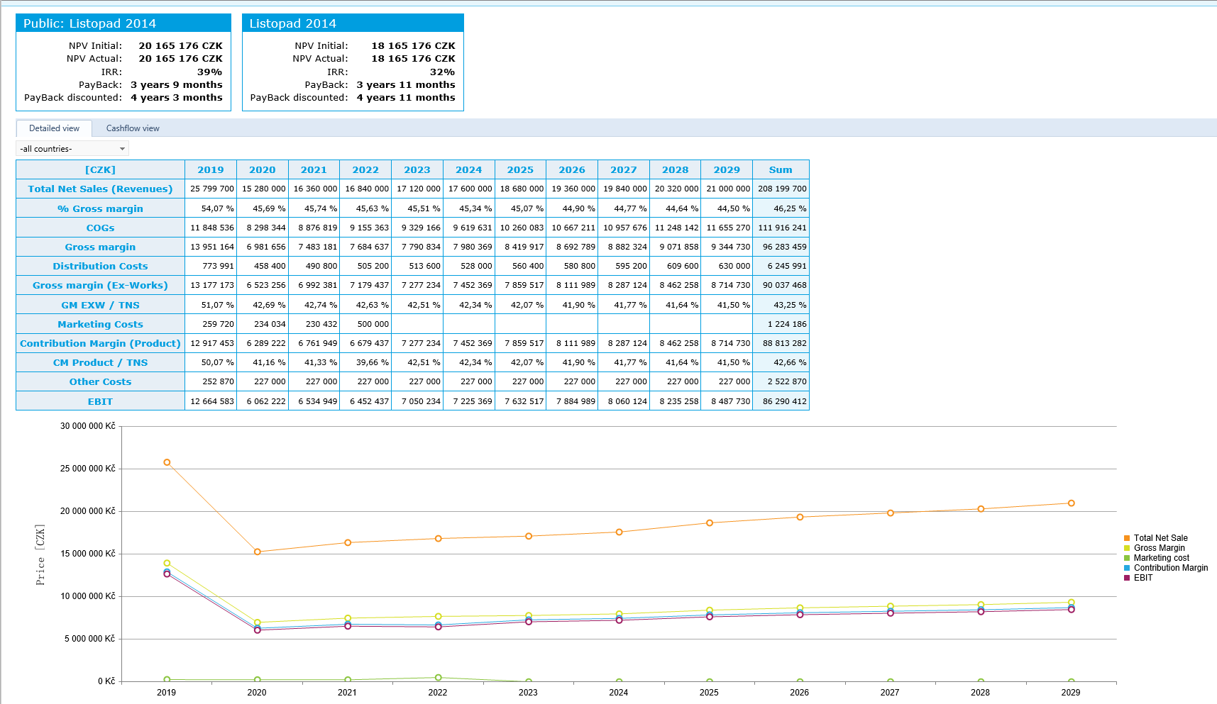The width and height of the screenshot is (1217, 704).
Task: Select the Contribution Margin (Product) row header
Action: point(100,343)
